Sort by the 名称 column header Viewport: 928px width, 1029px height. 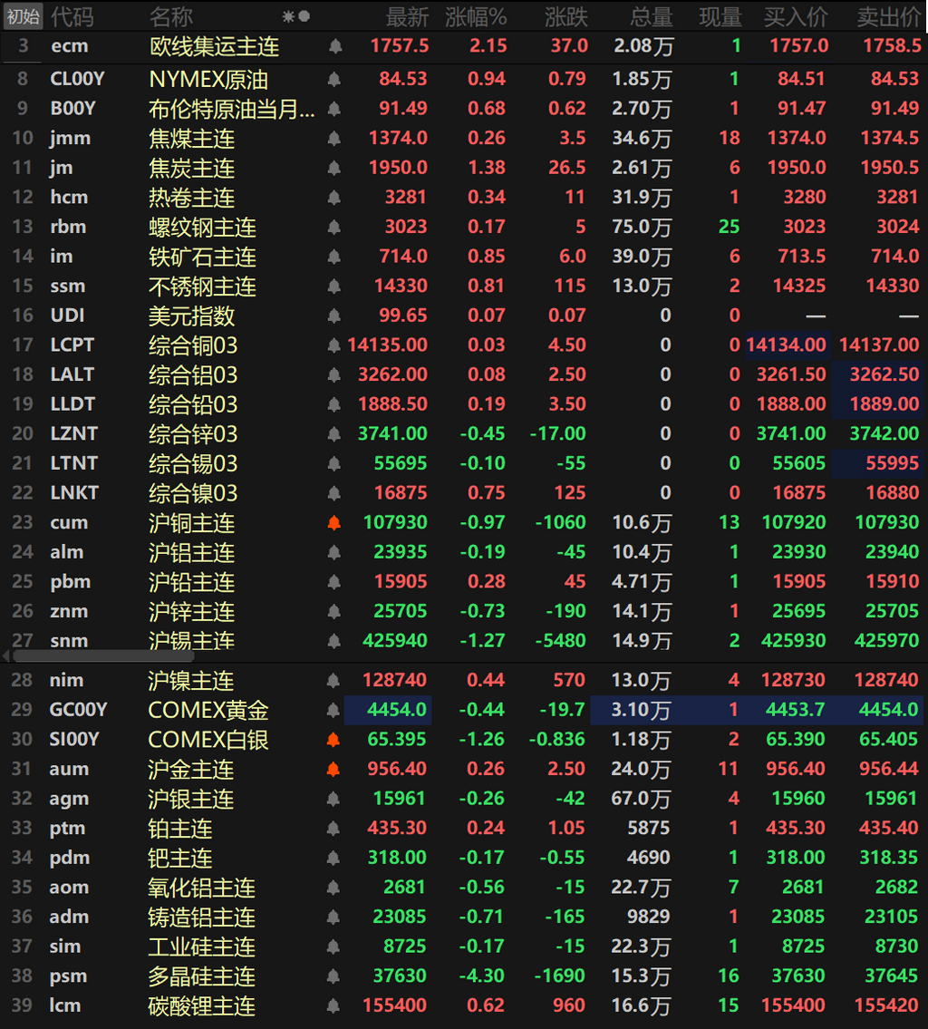coord(171,16)
